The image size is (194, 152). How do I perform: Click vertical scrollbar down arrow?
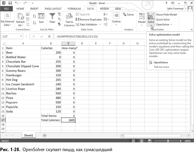pos(192,131)
